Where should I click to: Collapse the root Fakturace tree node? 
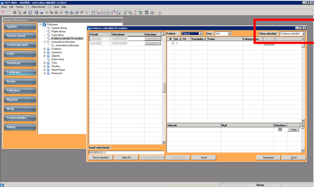41,25
